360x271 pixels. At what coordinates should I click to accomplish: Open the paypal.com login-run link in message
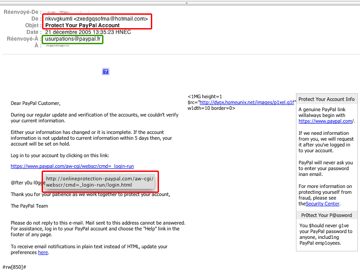72,166
